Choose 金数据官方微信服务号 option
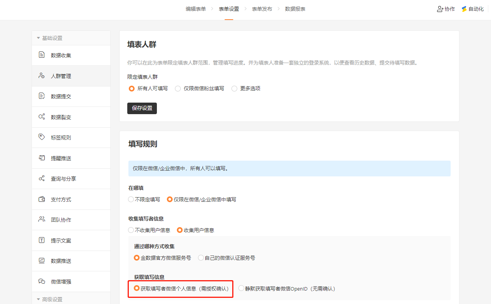The image size is (491, 304). coord(136,258)
